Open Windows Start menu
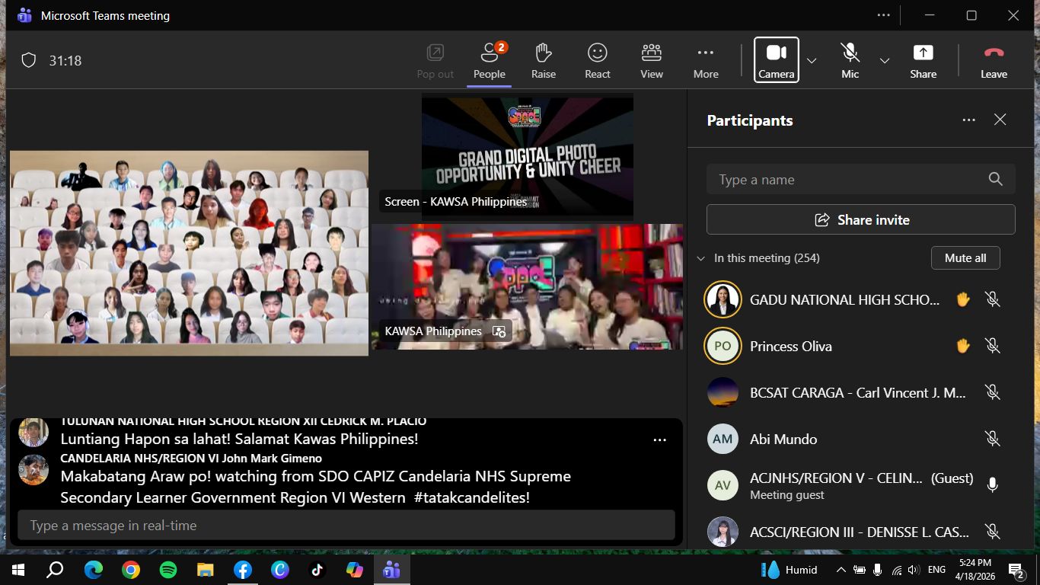1040x585 pixels. (x=18, y=570)
